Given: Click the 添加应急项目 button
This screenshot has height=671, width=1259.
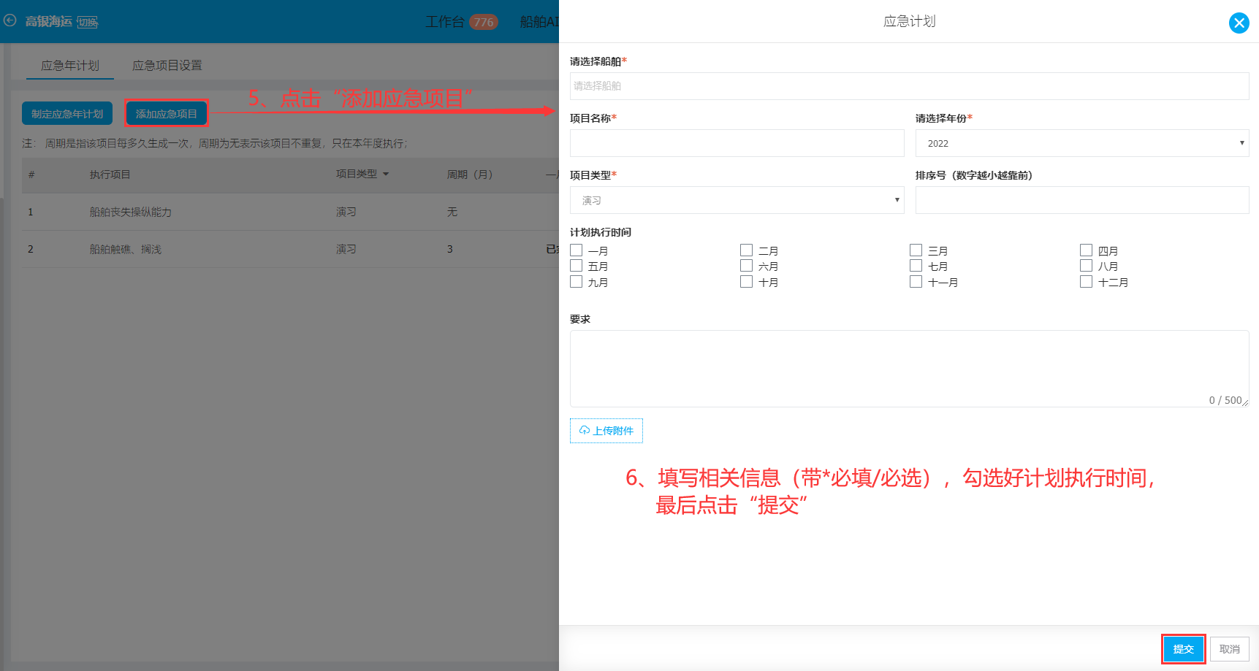Looking at the screenshot, I should (x=167, y=114).
